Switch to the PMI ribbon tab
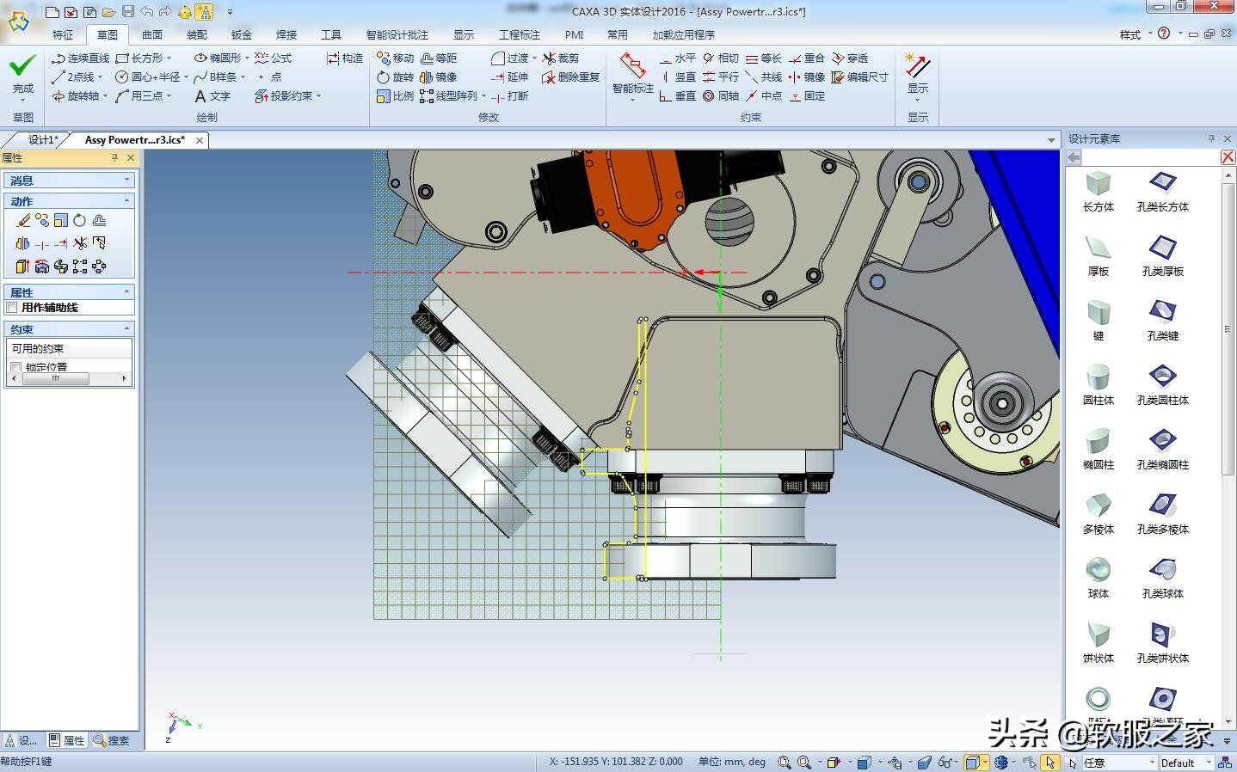 (x=575, y=34)
